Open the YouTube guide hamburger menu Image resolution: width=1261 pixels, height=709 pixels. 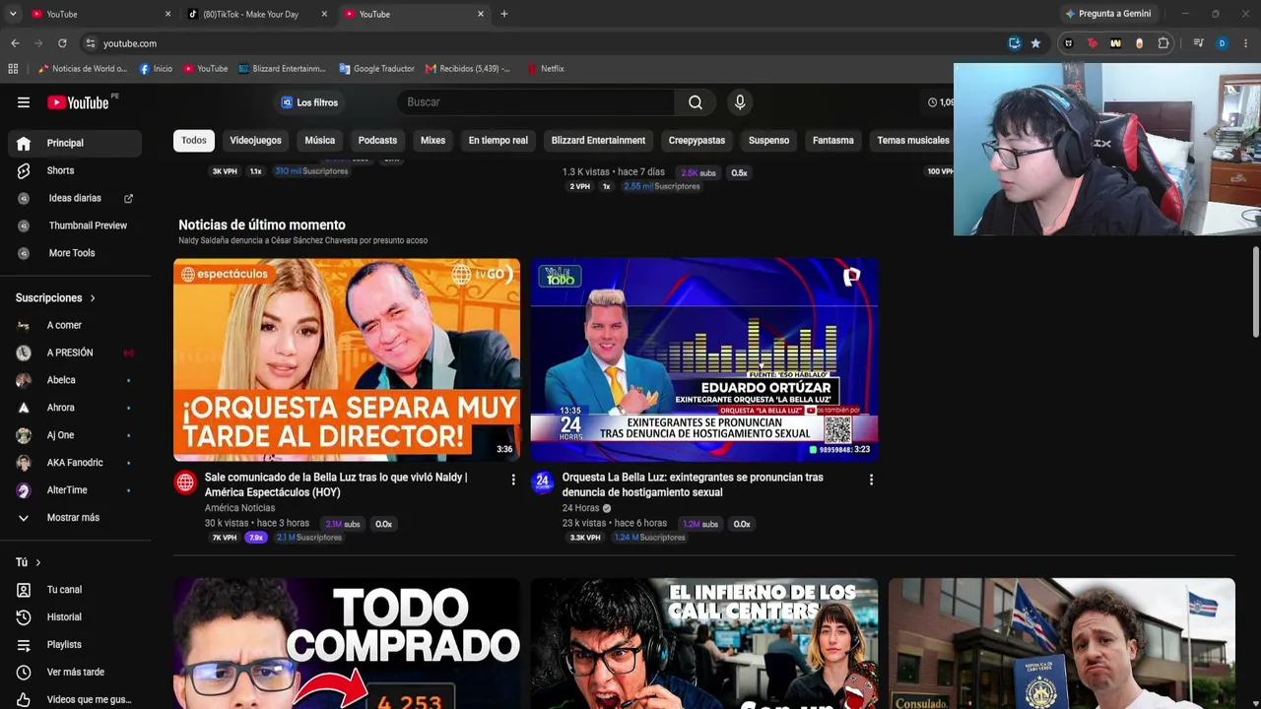pos(24,102)
